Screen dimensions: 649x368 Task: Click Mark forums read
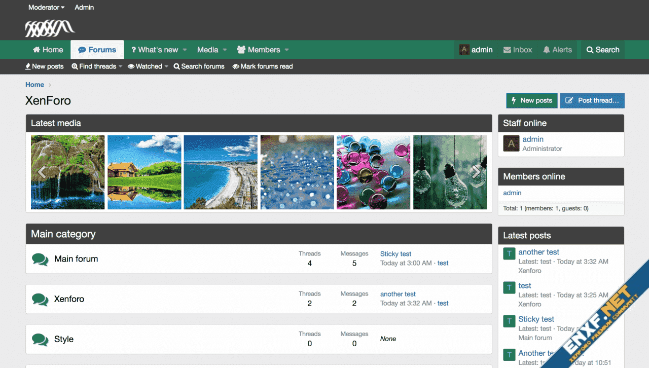262,66
